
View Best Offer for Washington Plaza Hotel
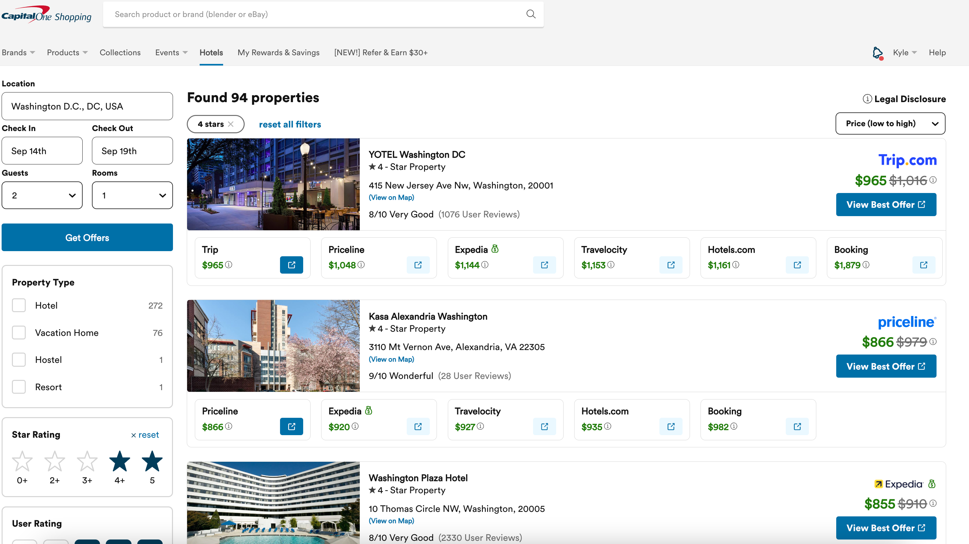tap(886, 528)
